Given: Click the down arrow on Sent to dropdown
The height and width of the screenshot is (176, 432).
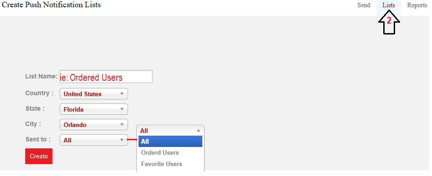Looking at the screenshot, I should (x=122, y=140).
